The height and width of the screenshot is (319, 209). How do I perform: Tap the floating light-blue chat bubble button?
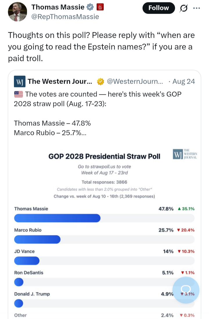pyautogui.click(x=186, y=290)
